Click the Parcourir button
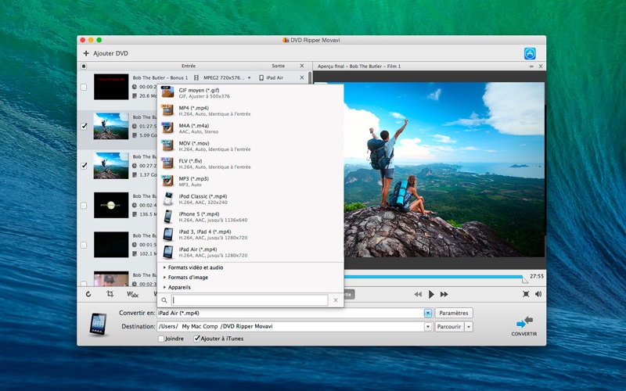 point(448,326)
